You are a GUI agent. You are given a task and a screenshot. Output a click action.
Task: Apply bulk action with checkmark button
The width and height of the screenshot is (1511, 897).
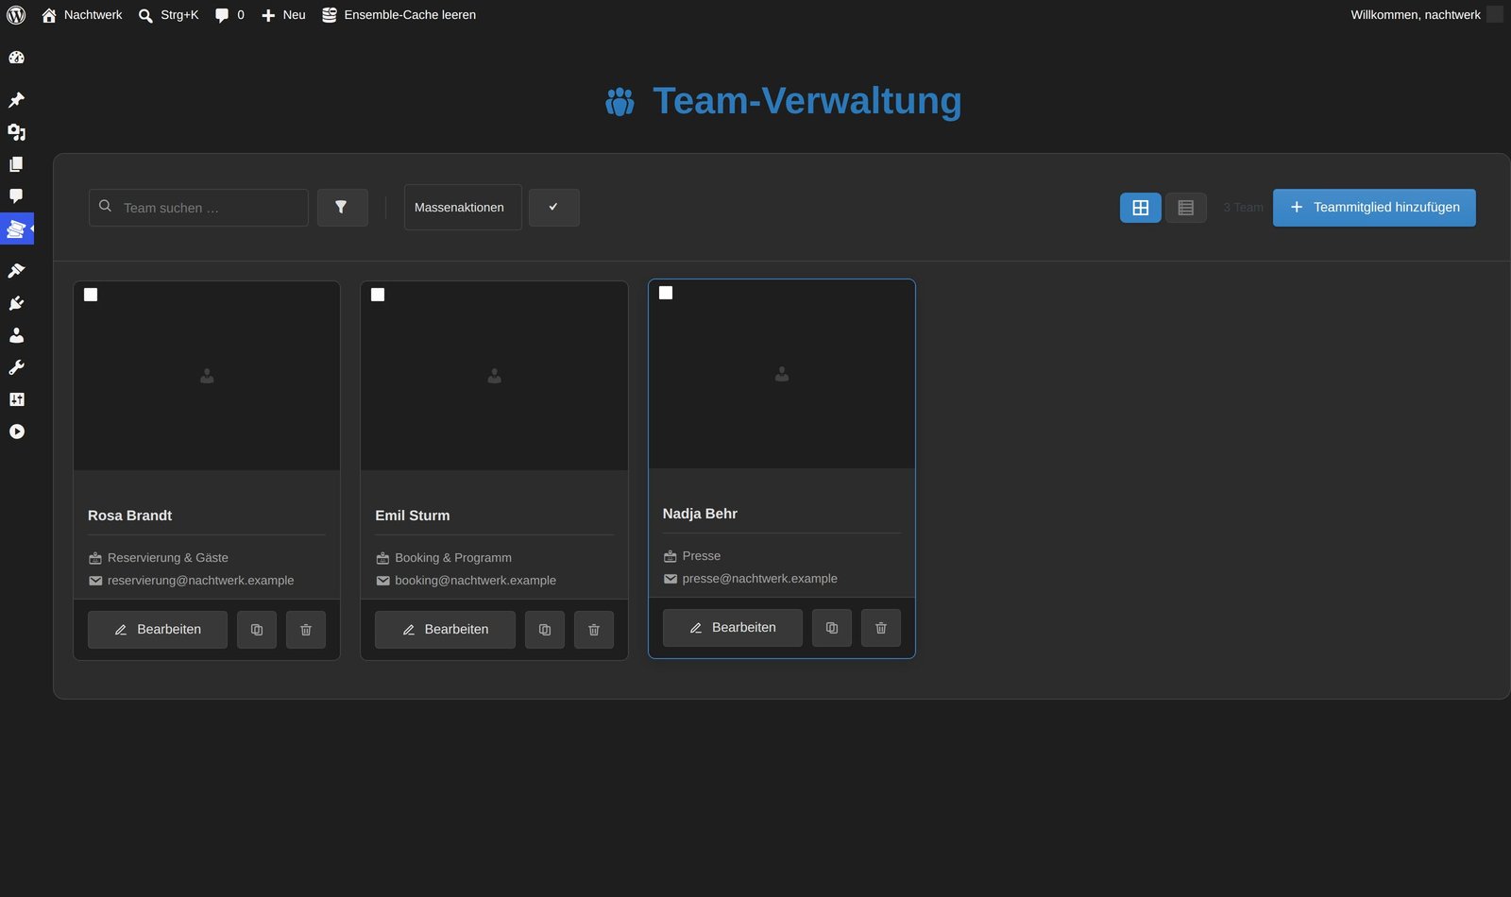point(553,208)
